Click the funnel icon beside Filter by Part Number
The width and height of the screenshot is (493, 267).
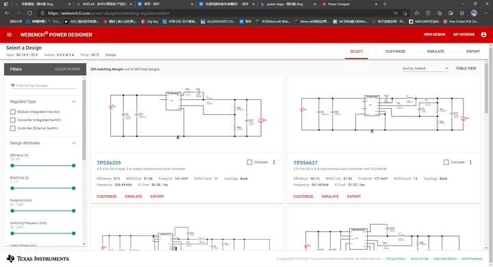click(x=12, y=86)
